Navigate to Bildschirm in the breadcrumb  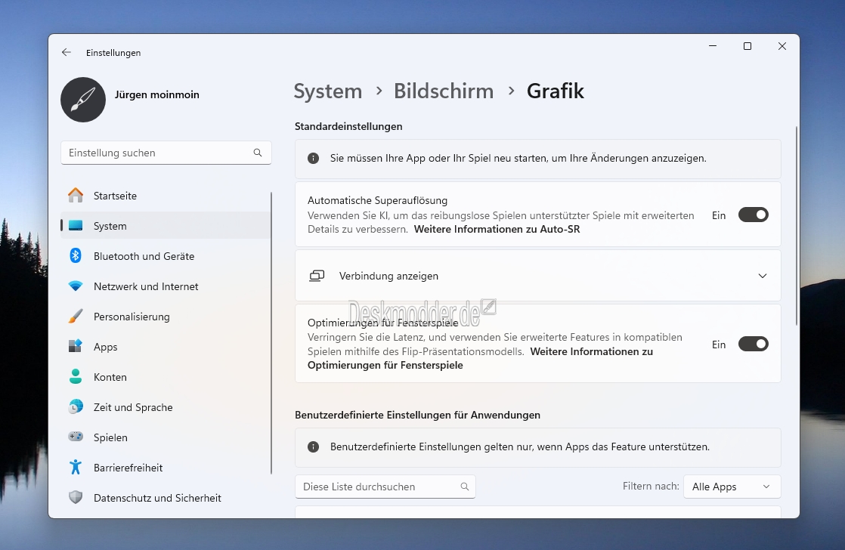[443, 91]
